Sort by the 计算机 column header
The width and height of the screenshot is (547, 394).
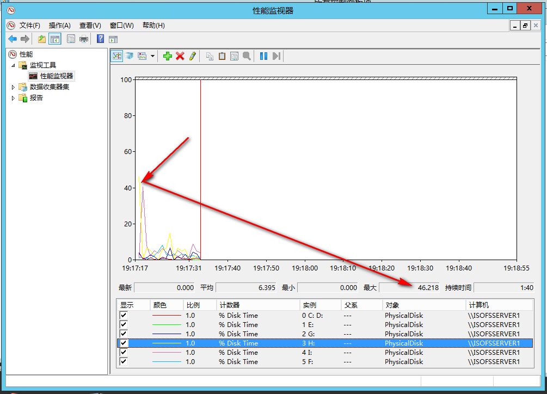[x=499, y=305]
